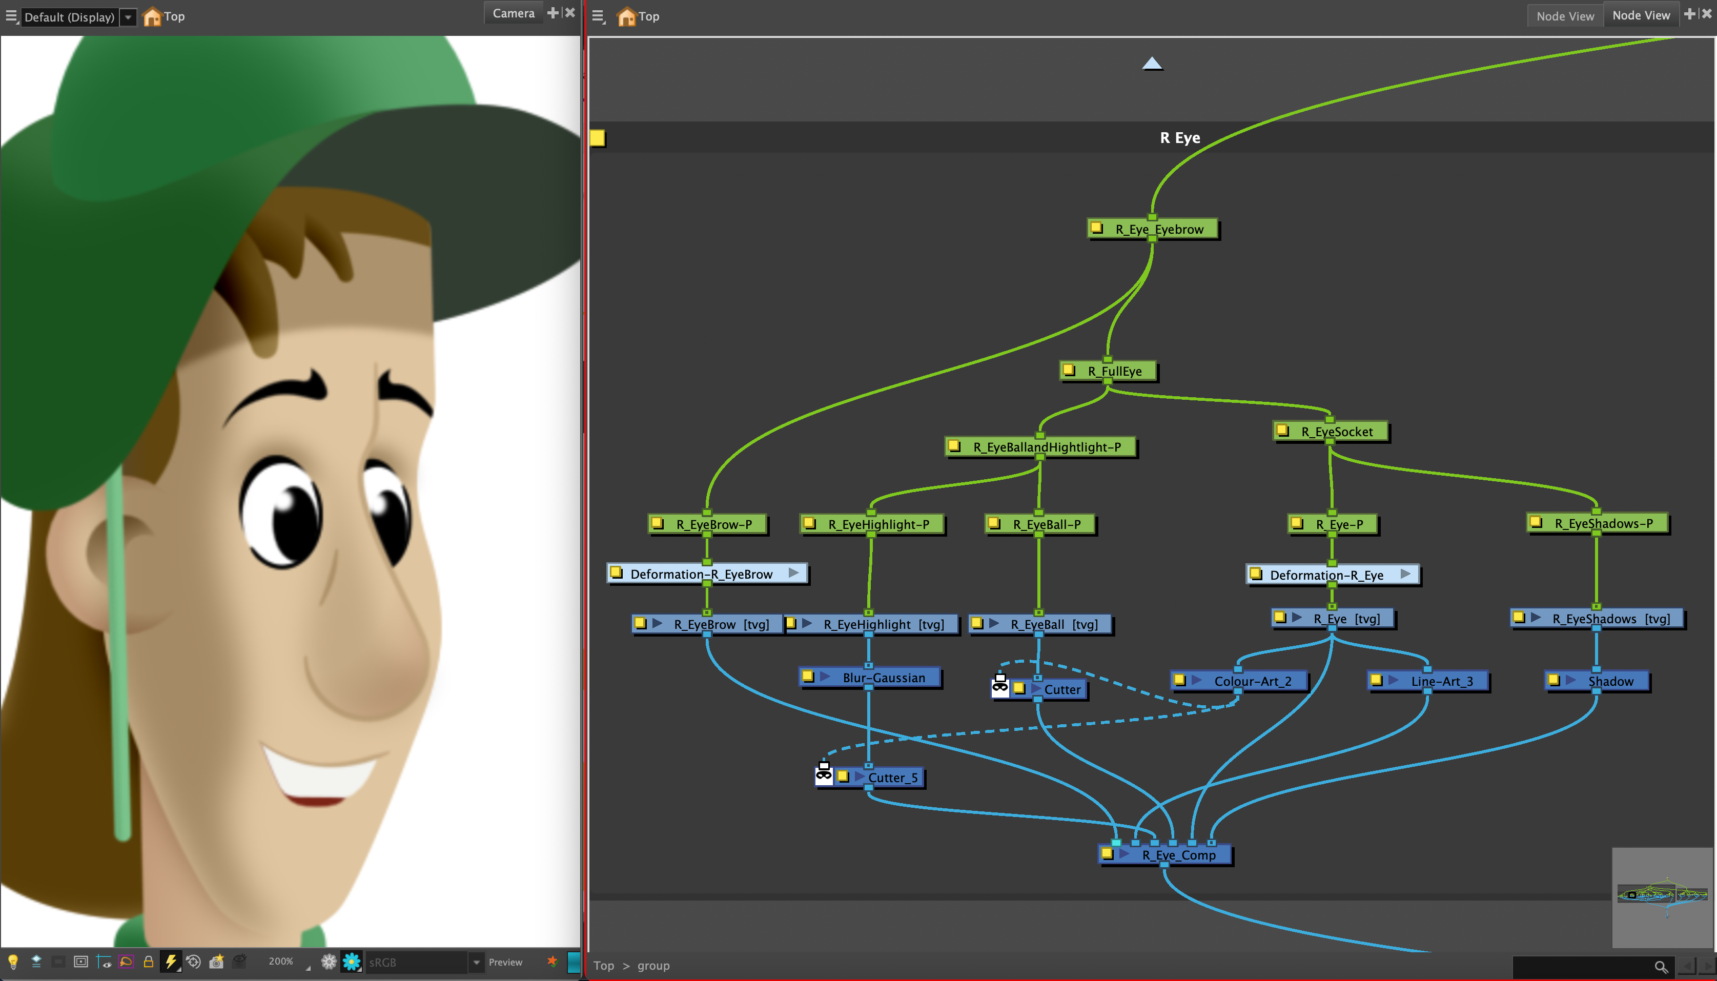Select the Camera view tab
1717x981 pixels.
click(x=513, y=13)
